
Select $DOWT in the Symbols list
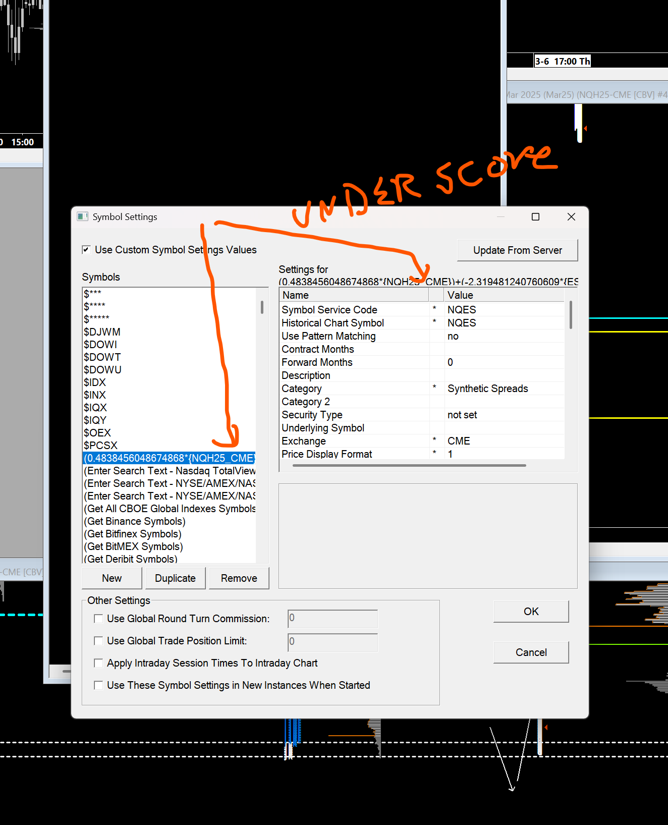coord(169,357)
